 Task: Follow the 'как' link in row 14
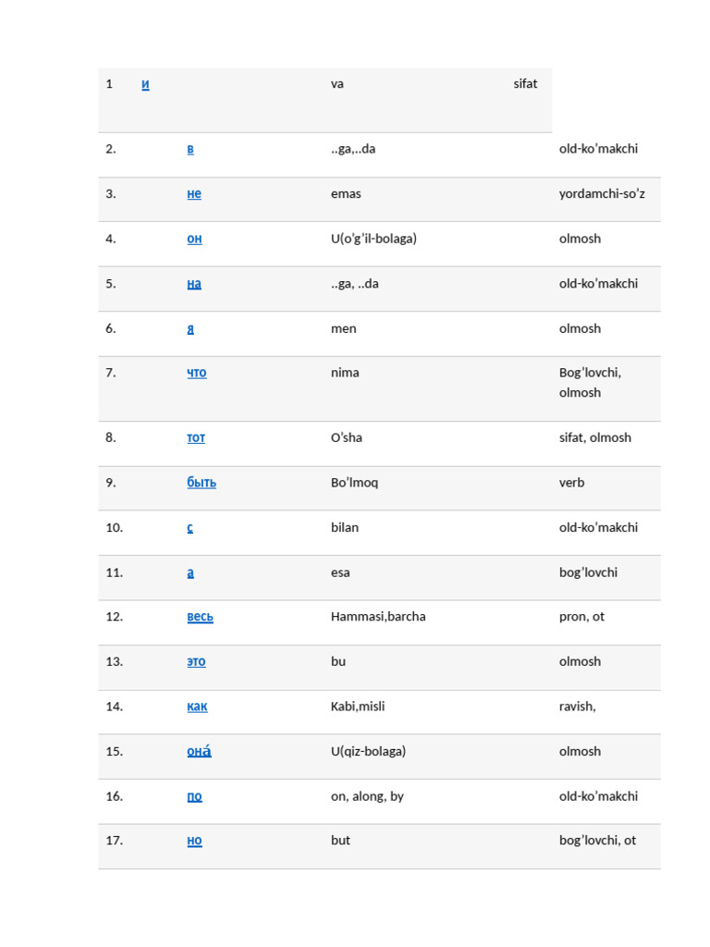coord(197,707)
